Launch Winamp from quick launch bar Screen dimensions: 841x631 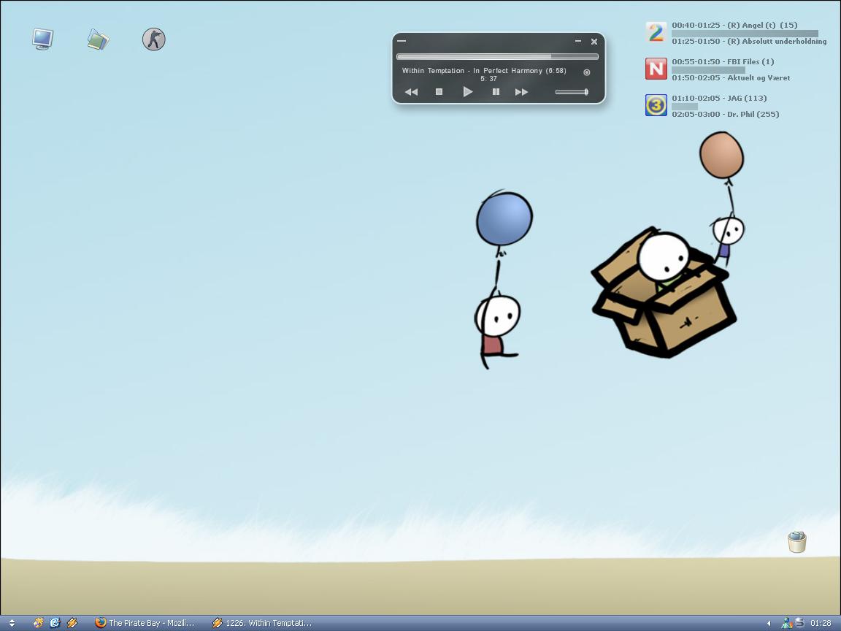click(72, 623)
